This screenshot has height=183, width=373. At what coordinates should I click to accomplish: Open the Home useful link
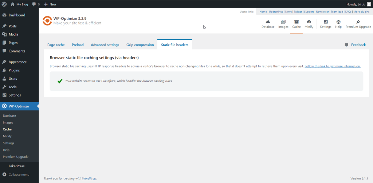[263, 12]
